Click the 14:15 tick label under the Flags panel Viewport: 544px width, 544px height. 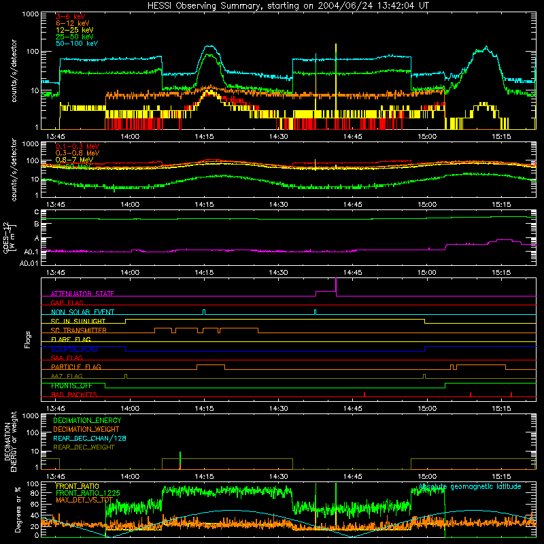click(204, 409)
